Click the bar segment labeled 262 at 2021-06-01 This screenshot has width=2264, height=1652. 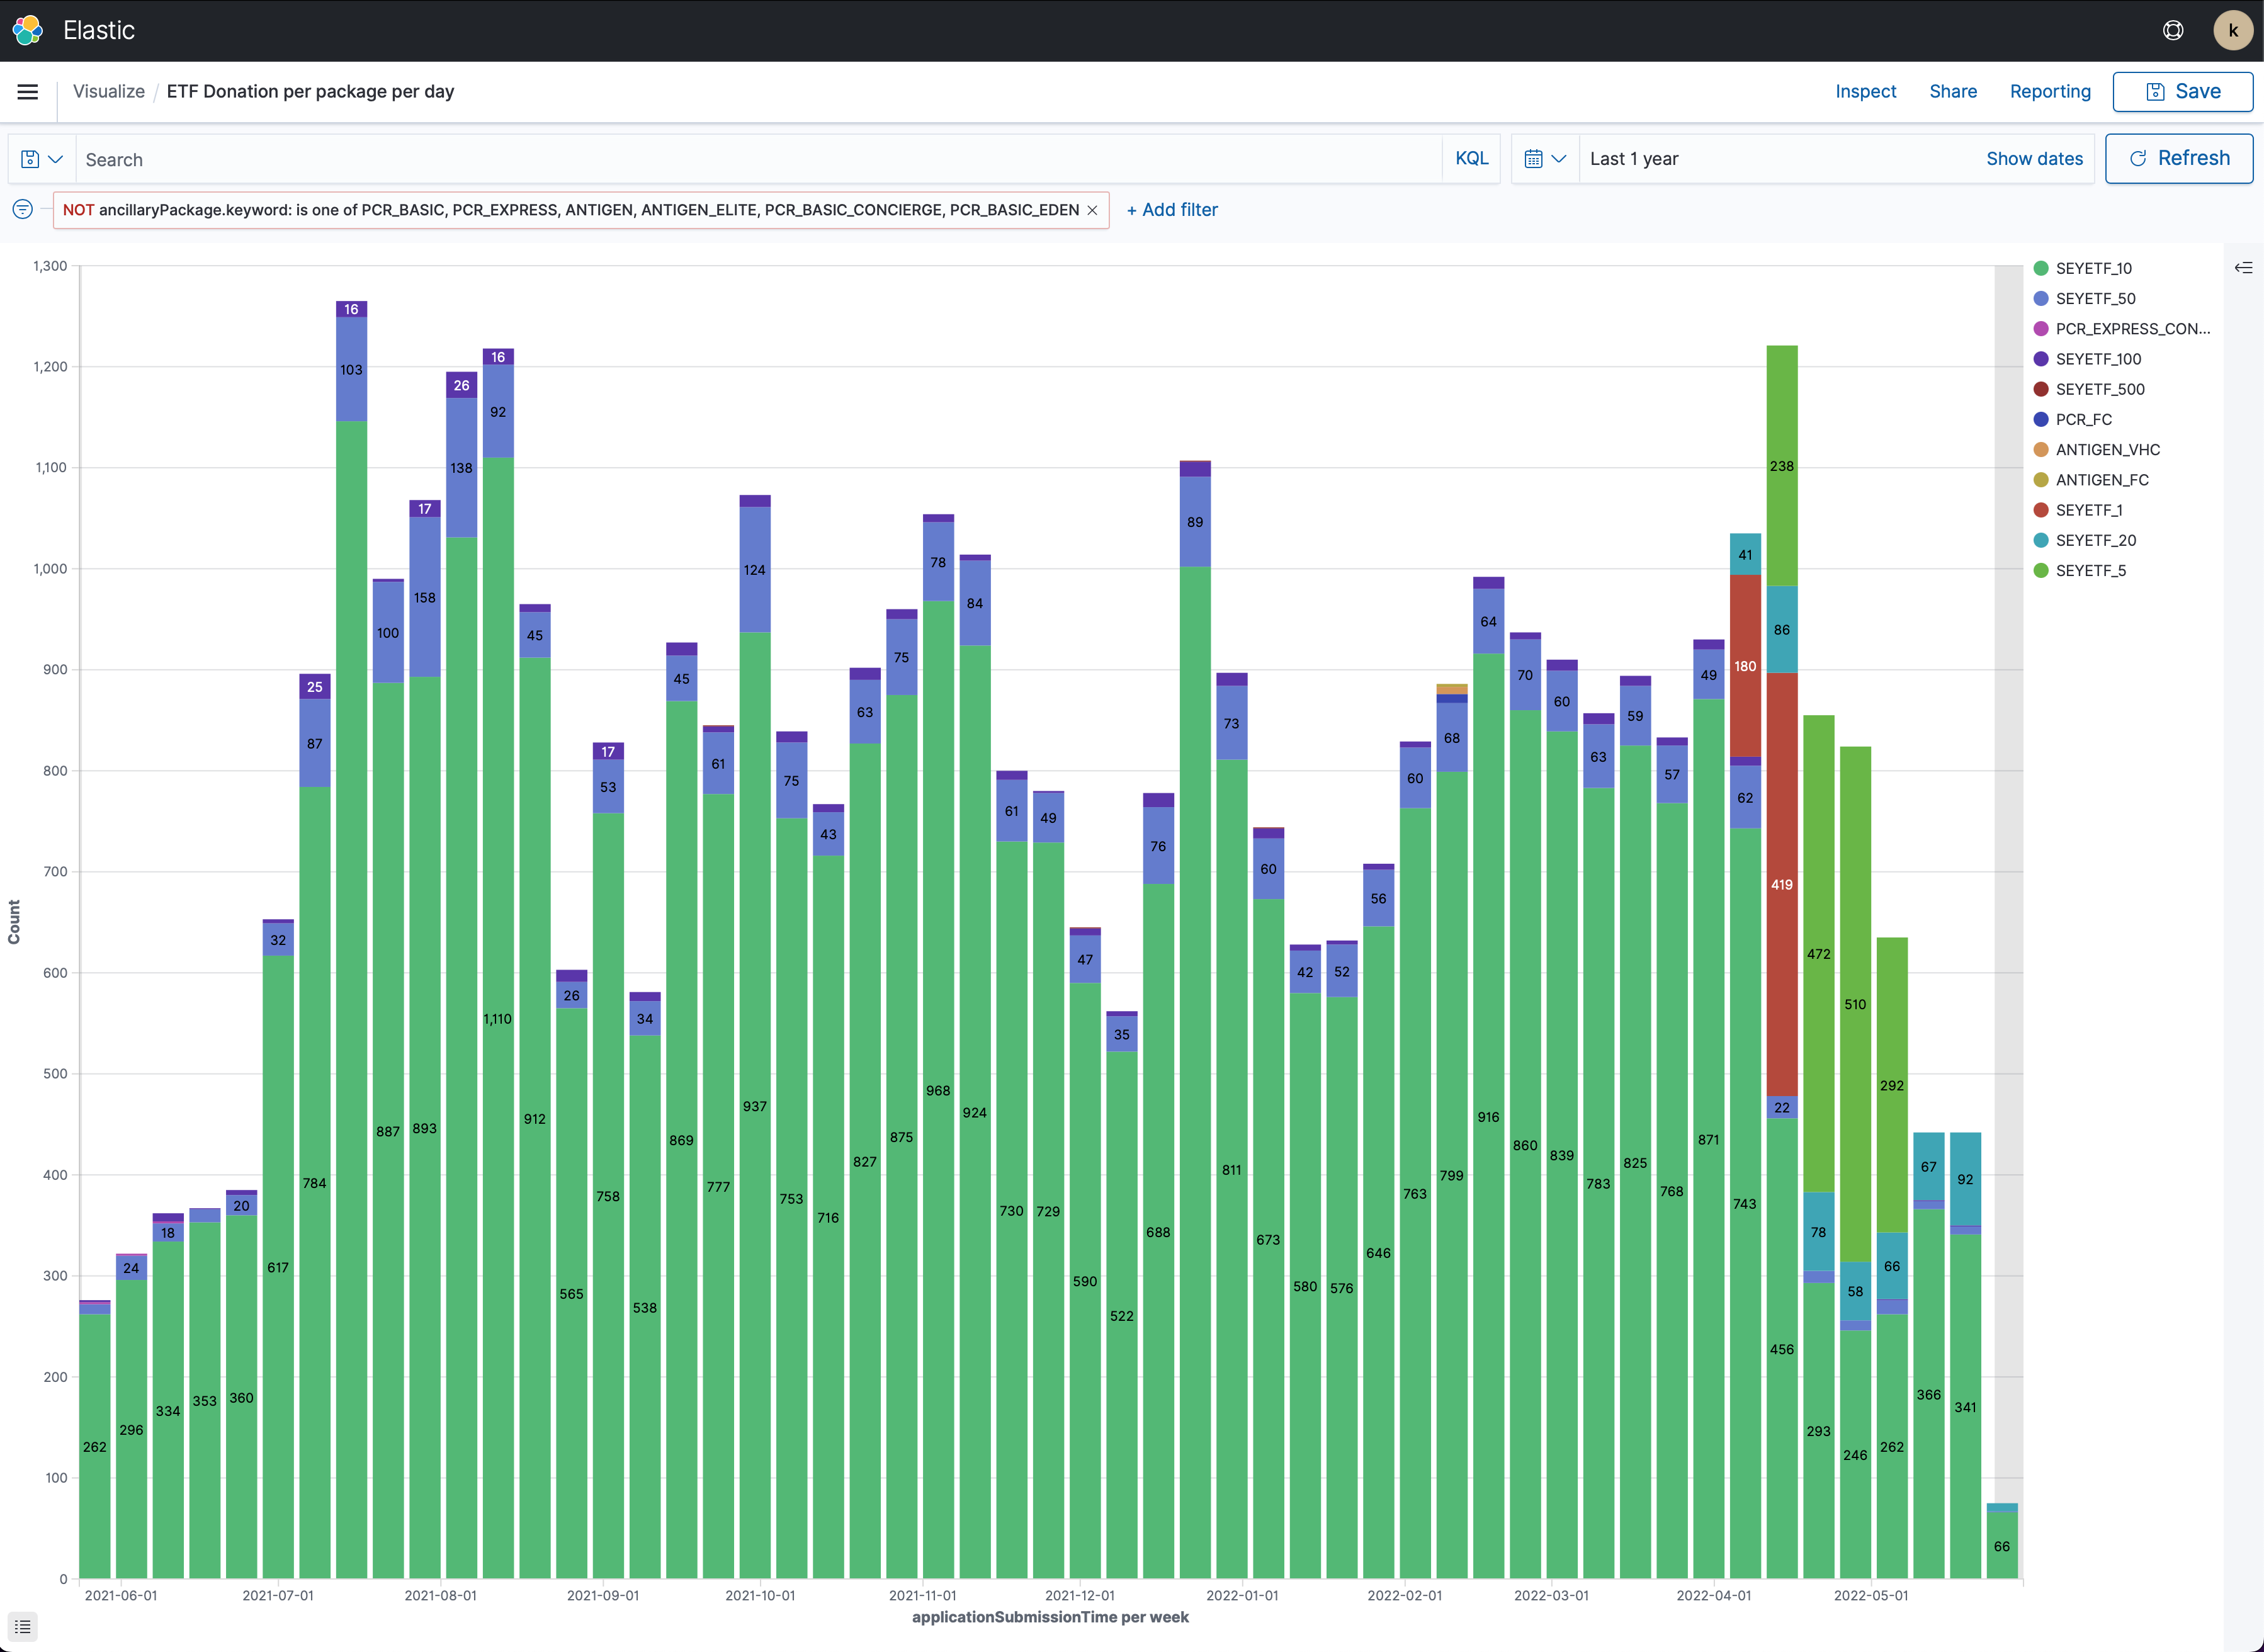point(95,1446)
